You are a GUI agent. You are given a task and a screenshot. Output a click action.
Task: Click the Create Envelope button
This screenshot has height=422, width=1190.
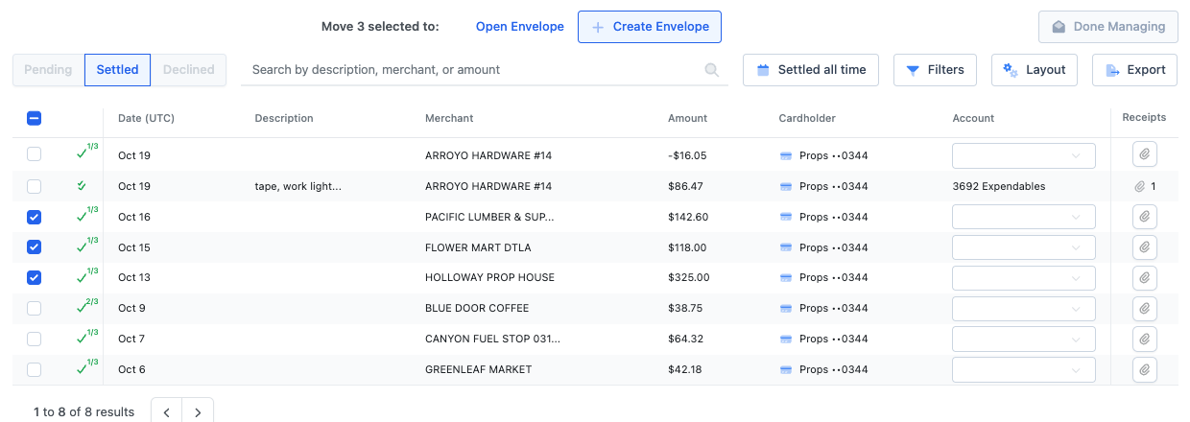(650, 27)
